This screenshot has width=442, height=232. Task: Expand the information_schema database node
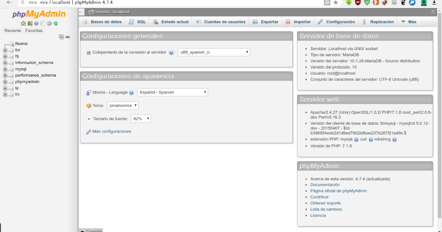click(x=5, y=63)
